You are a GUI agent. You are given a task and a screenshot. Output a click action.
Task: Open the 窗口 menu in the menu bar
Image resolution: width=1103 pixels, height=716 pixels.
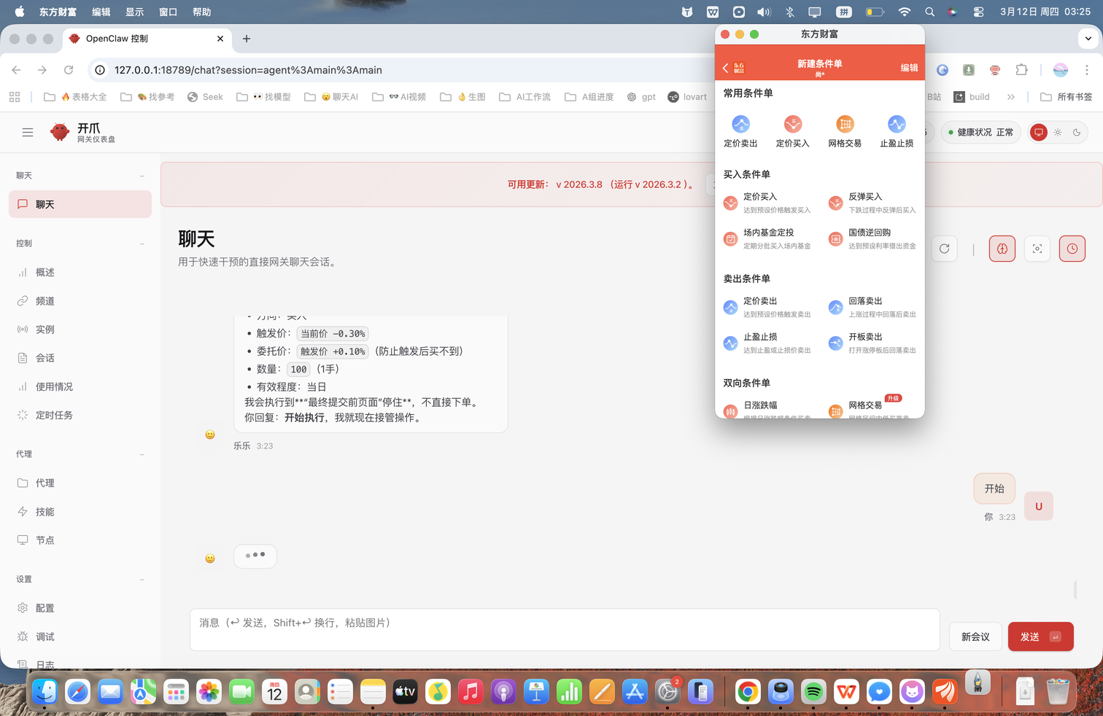[x=169, y=12]
